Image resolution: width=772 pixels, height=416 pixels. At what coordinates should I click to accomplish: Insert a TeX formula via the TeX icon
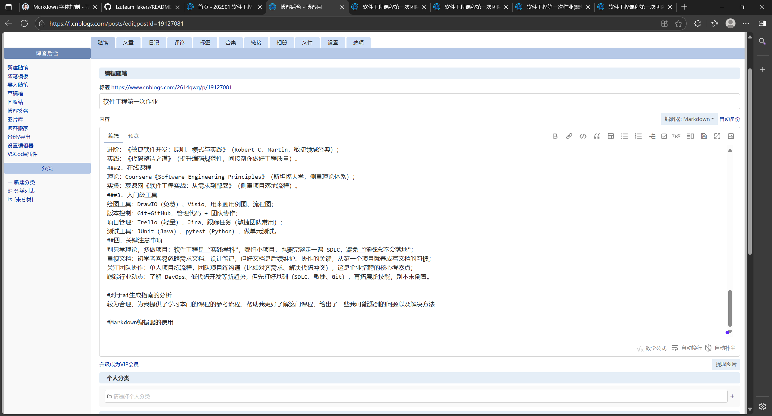coord(676,136)
